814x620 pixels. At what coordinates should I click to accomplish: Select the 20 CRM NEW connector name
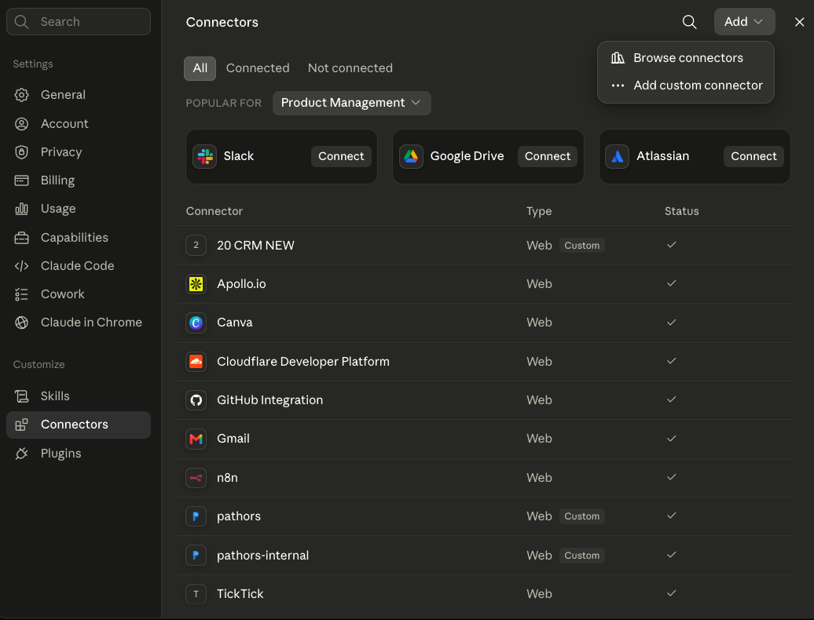(255, 245)
